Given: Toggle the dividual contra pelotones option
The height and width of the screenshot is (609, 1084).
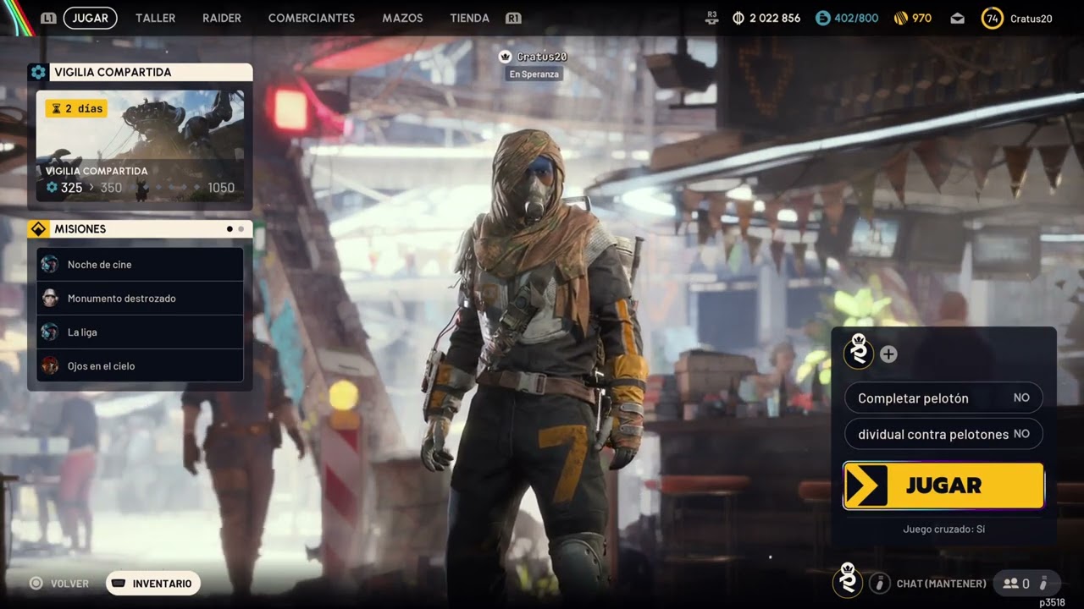Looking at the screenshot, I should point(943,434).
